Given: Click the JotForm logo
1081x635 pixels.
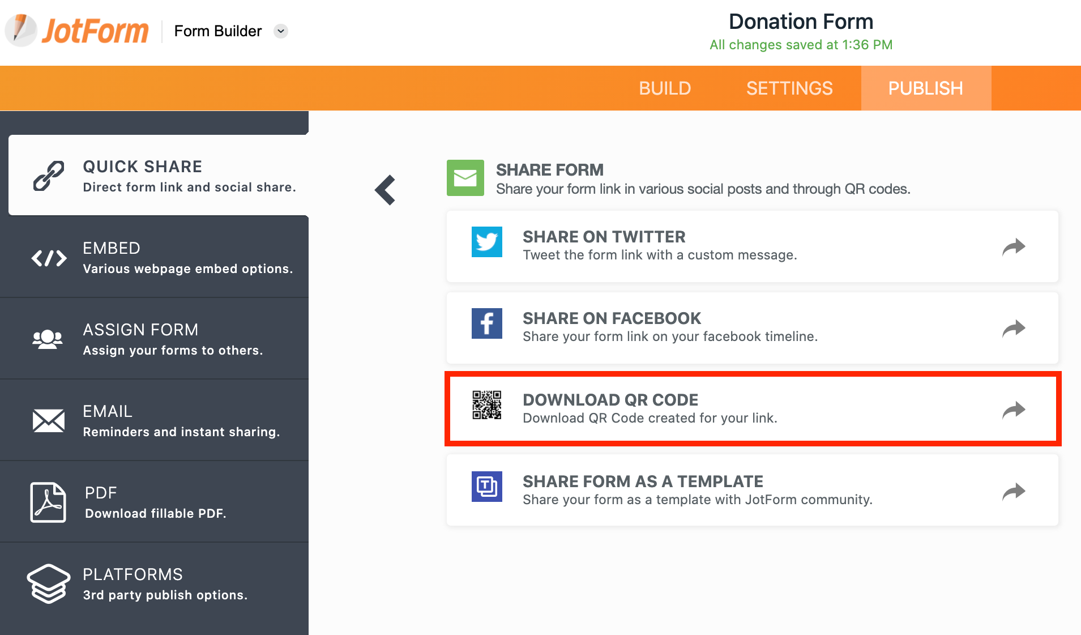Looking at the screenshot, I should 77,31.
